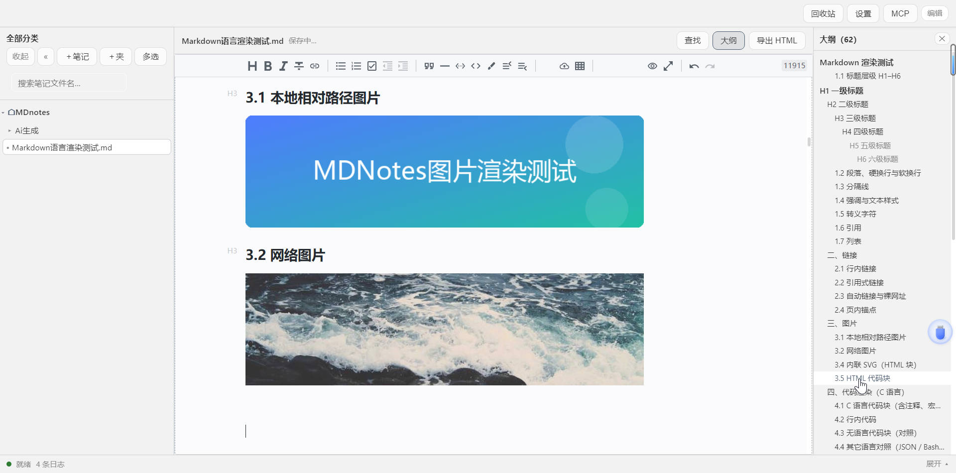Insert a blockquote

point(429,66)
